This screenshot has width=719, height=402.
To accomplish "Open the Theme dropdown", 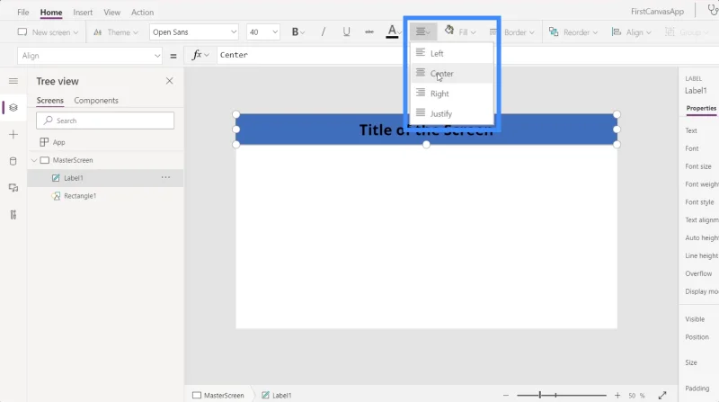I will 116,32.
